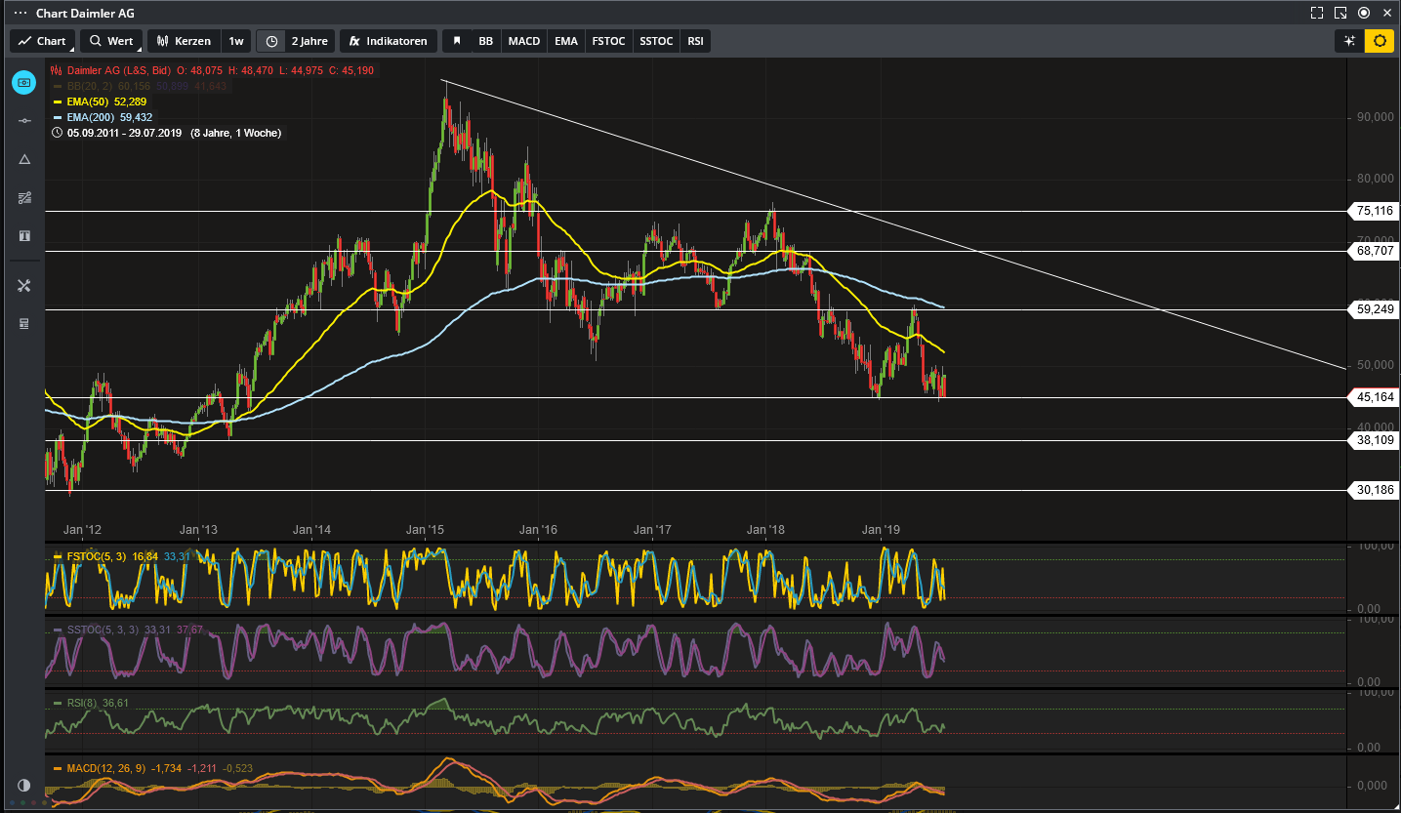Toggle the yellow sun light mode button
The image size is (1401, 813).
point(1380,41)
